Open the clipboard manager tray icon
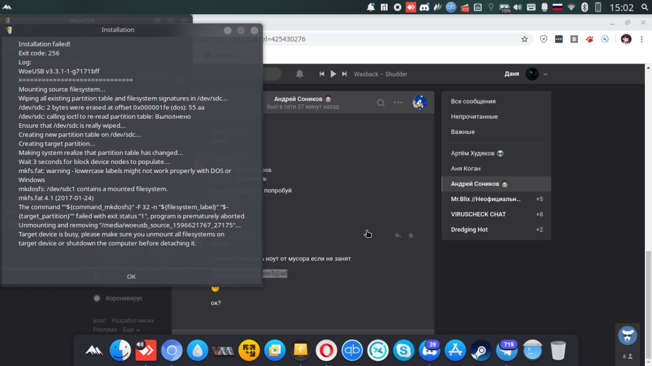 pyautogui.click(x=477, y=7)
